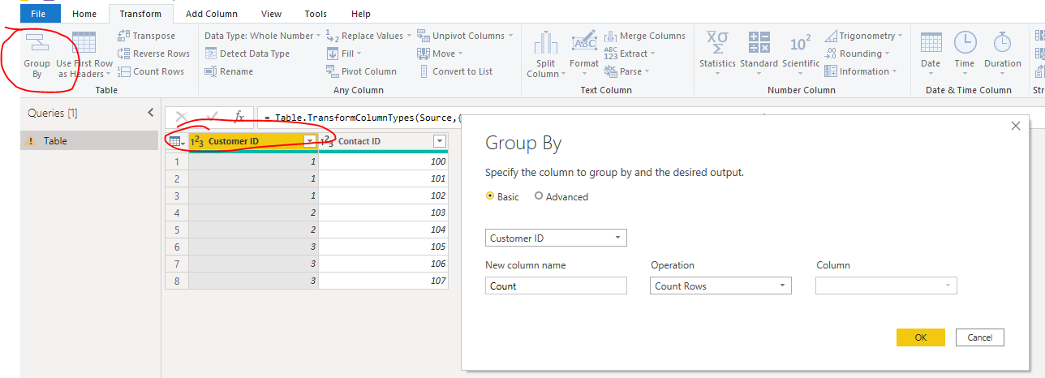Click the Scientific number column icon
1045x378 pixels.
[x=801, y=42]
